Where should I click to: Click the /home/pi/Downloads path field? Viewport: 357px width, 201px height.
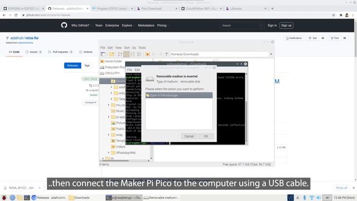tap(219, 54)
